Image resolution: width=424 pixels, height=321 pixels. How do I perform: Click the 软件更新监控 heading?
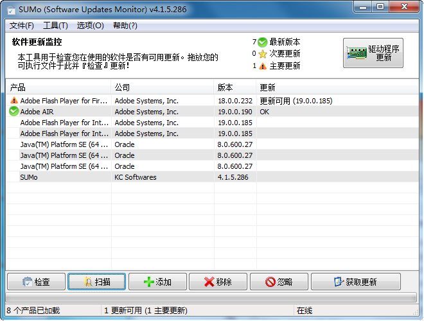tap(37, 42)
